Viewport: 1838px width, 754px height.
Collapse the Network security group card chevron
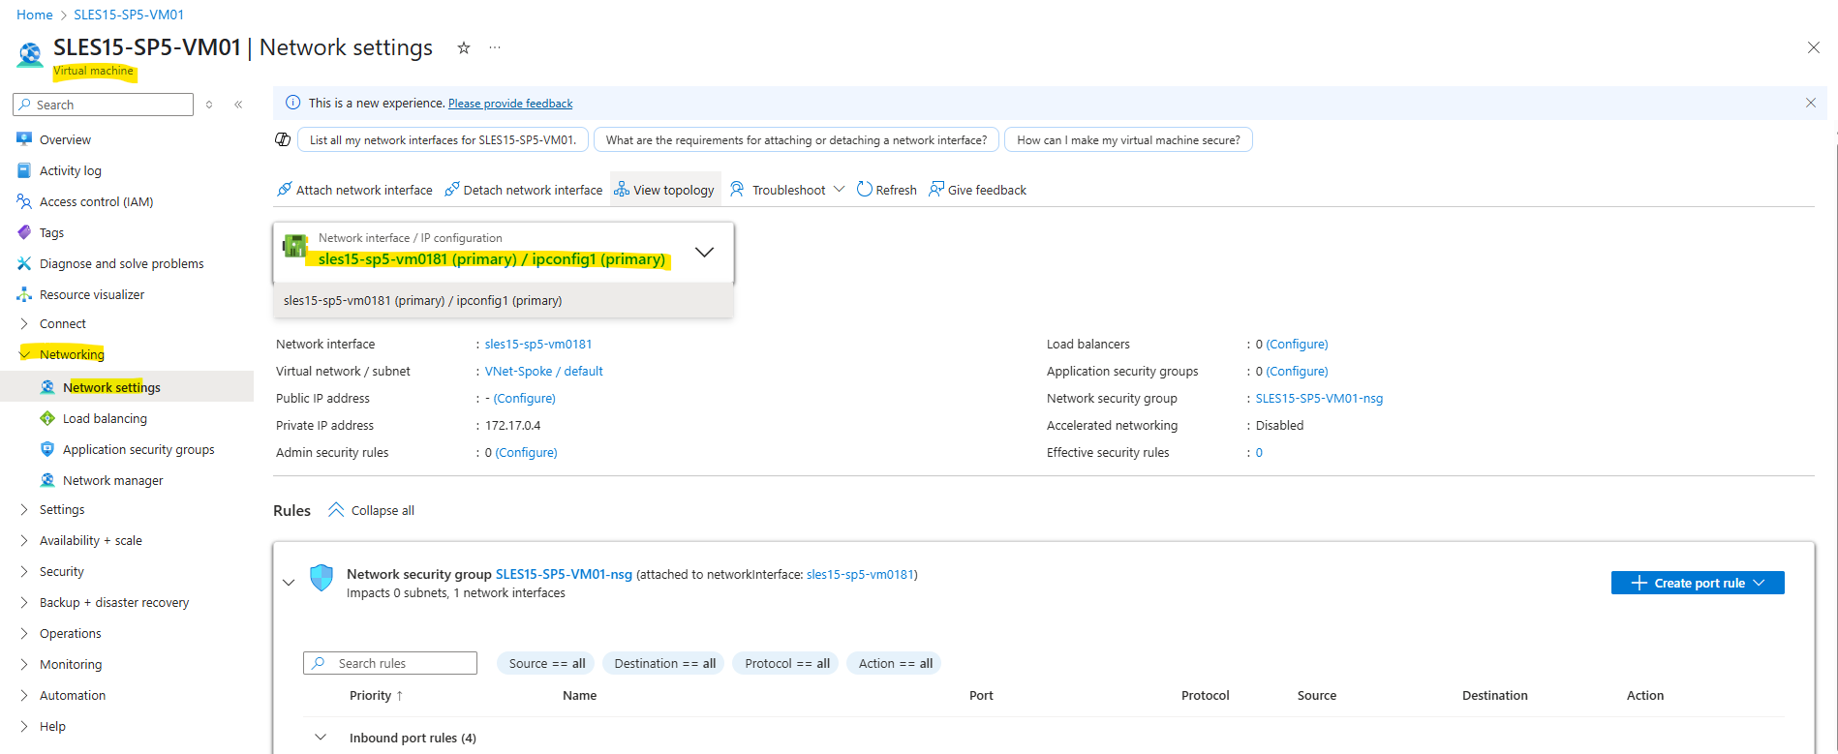pos(289,582)
